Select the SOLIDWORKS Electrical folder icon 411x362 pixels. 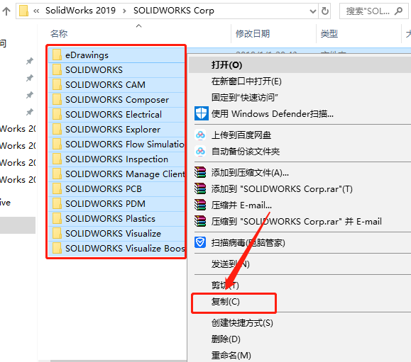[x=57, y=114]
